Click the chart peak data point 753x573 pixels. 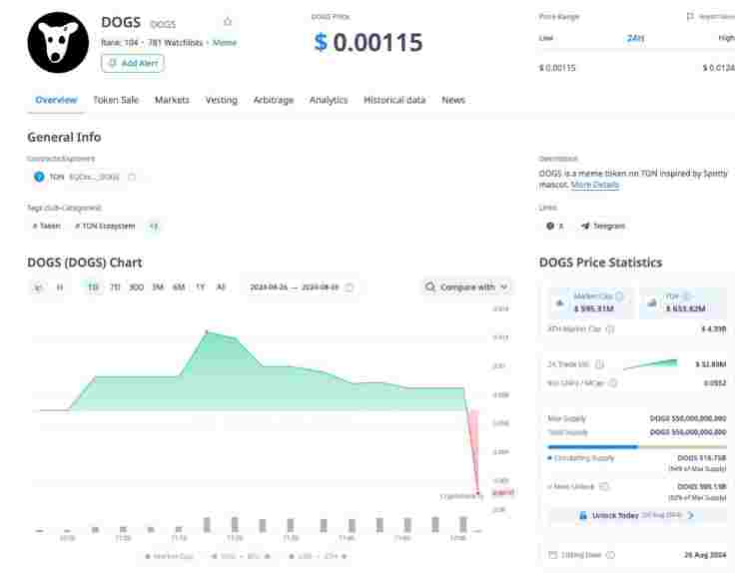coord(207,332)
